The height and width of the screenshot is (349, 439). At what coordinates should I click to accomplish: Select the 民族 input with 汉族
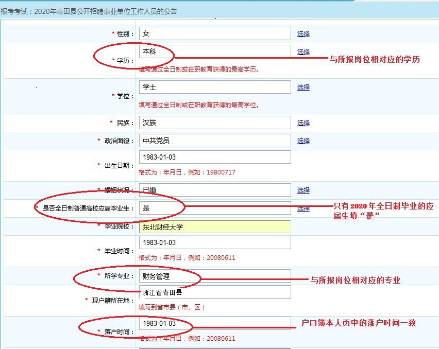tap(214, 123)
